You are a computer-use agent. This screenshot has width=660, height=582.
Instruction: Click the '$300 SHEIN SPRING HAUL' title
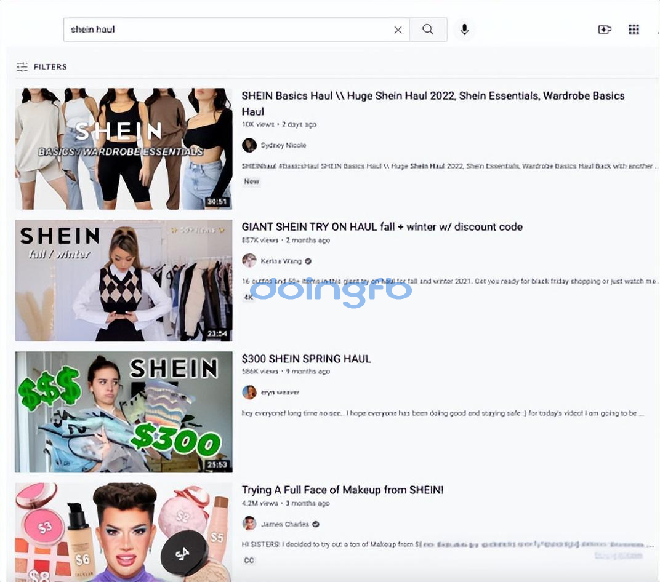pos(306,359)
